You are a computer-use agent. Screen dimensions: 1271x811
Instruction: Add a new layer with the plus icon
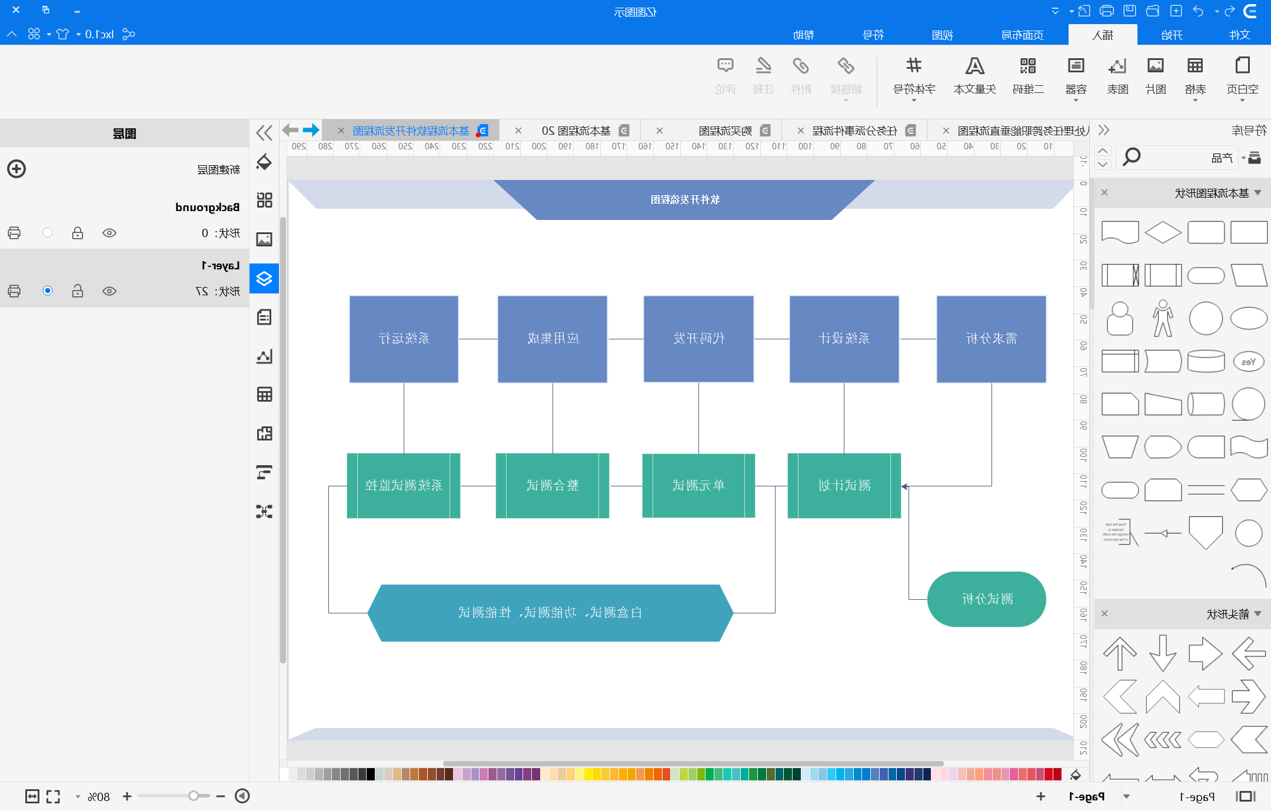coord(16,169)
